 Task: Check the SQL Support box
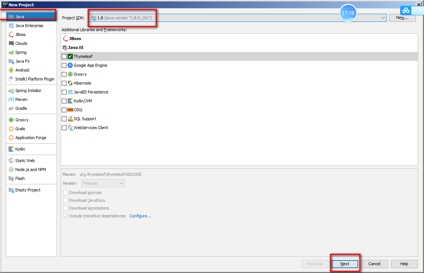64,119
